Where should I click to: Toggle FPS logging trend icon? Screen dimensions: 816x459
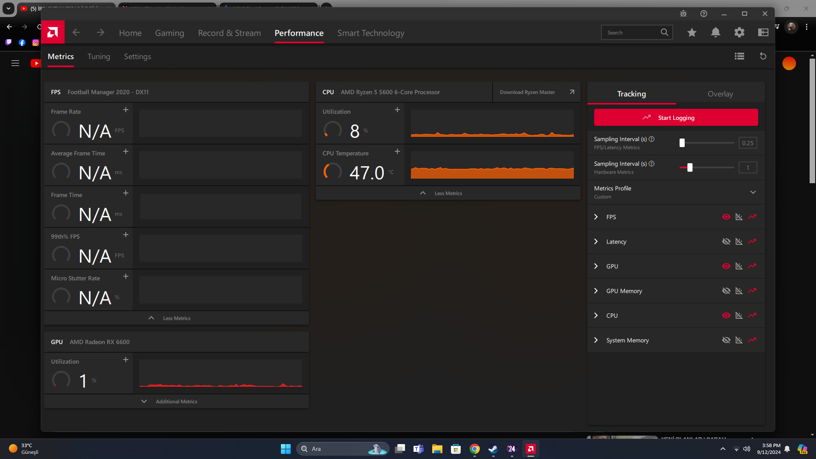tap(752, 217)
